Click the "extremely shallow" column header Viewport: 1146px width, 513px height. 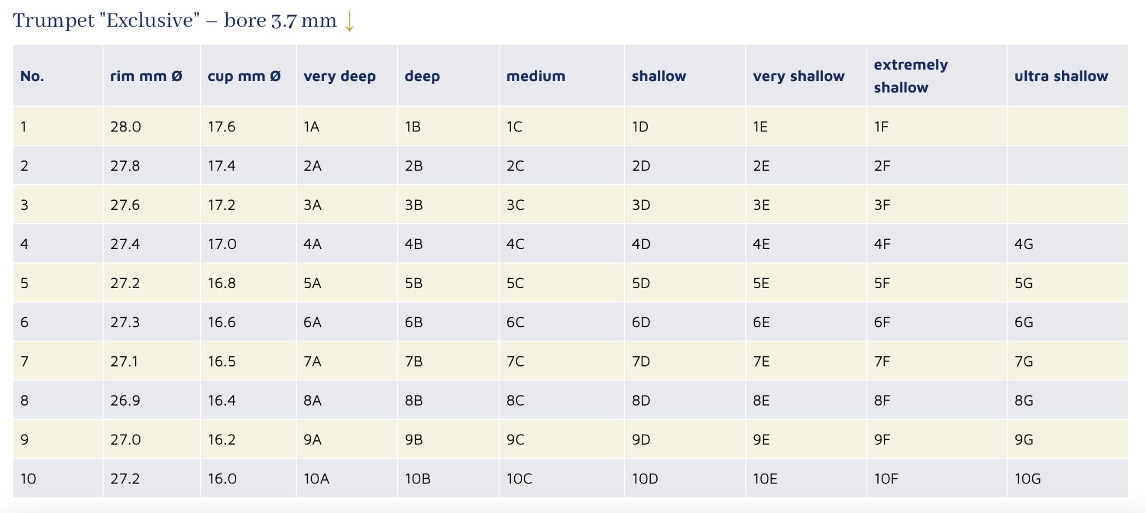coord(911,76)
